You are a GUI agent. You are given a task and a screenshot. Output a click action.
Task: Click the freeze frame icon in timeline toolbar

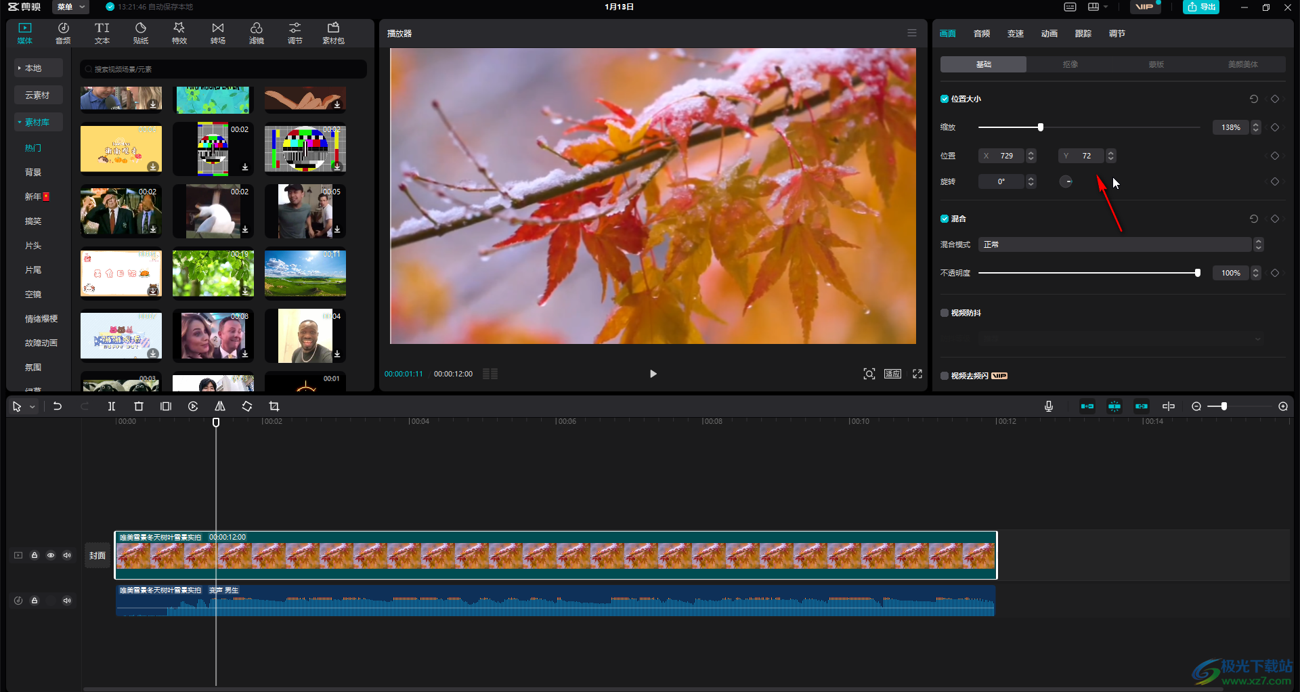(166, 406)
